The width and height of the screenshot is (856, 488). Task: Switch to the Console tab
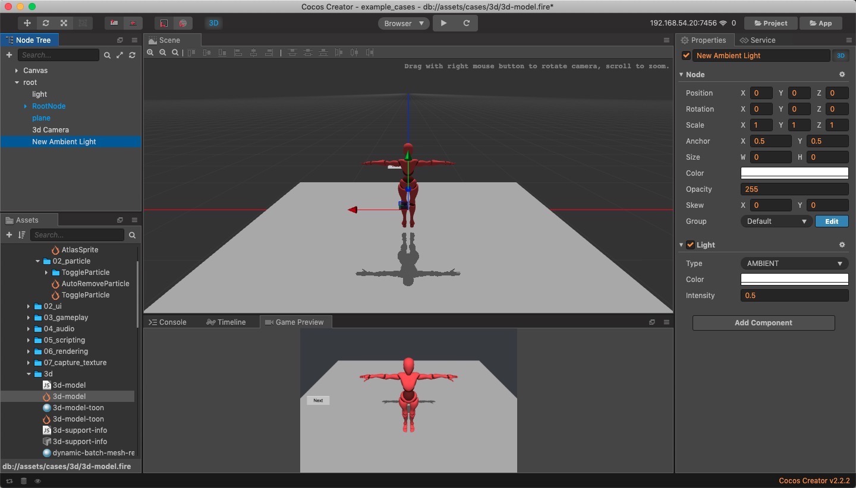(168, 322)
